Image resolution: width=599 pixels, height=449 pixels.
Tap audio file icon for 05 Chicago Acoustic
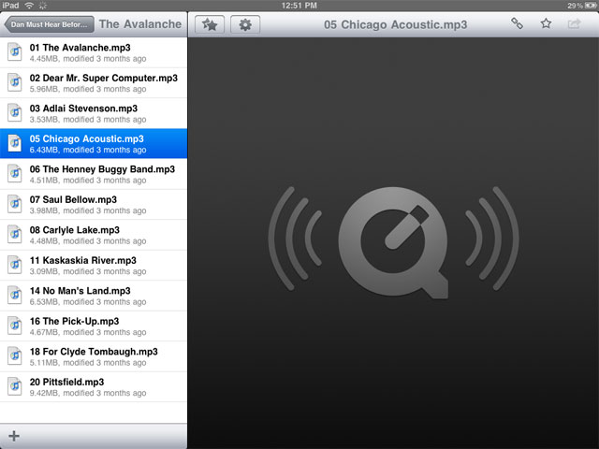[15, 143]
